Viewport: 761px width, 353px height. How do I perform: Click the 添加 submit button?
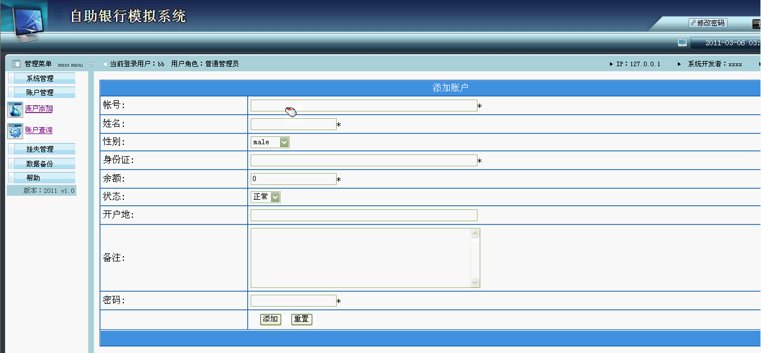click(x=270, y=319)
